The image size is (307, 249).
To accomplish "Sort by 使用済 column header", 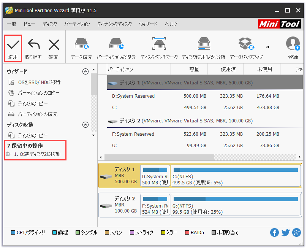I will (x=225, y=69).
